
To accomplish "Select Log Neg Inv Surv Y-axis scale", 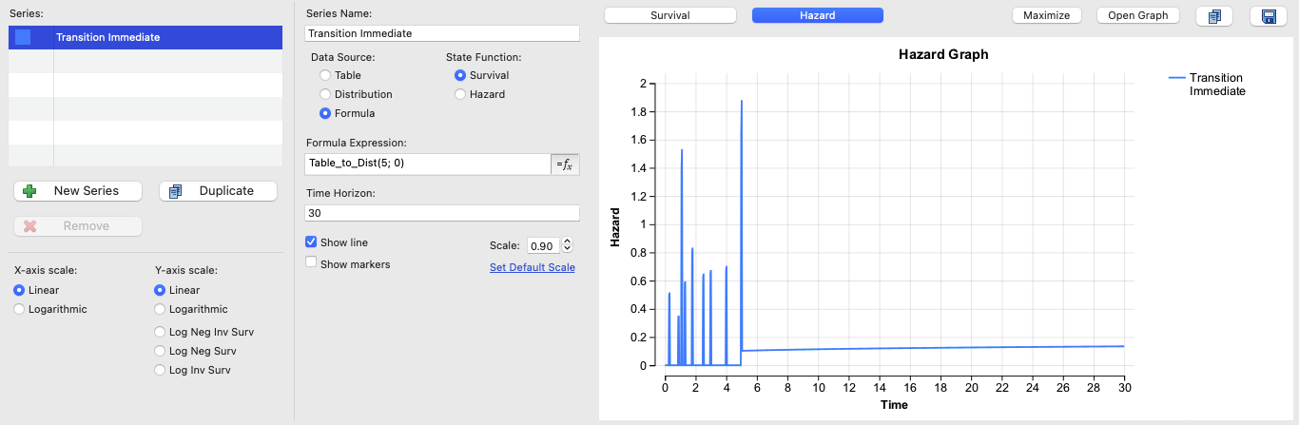I will tap(160, 332).
